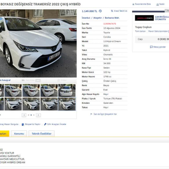Screen dimensions: 169x169
Task: Click the star icon beside Favorilerime Ekle
Action: pos(133,4)
